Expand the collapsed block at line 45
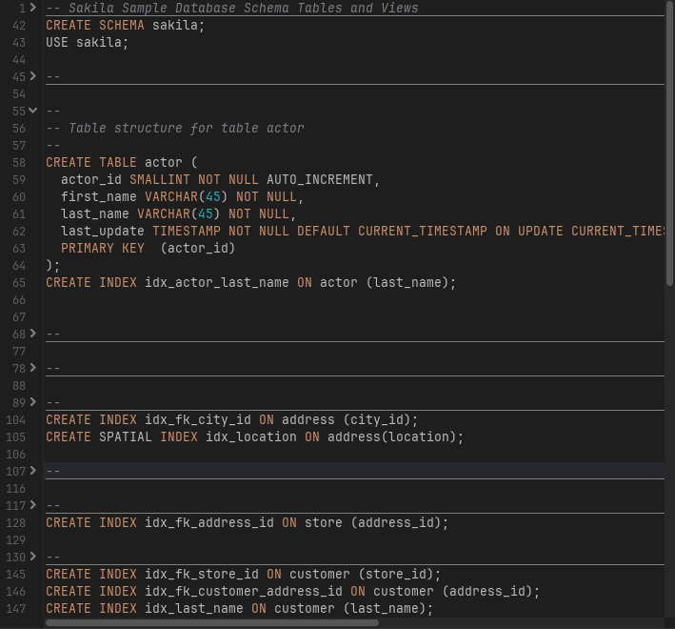Screen dimensions: 675x629 [33, 76]
